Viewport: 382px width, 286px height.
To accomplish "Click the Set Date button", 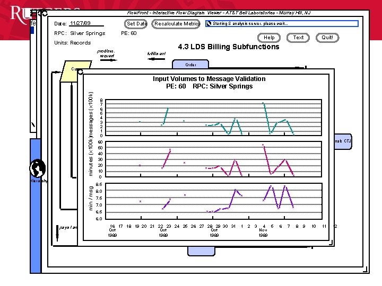I will pos(136,24).
